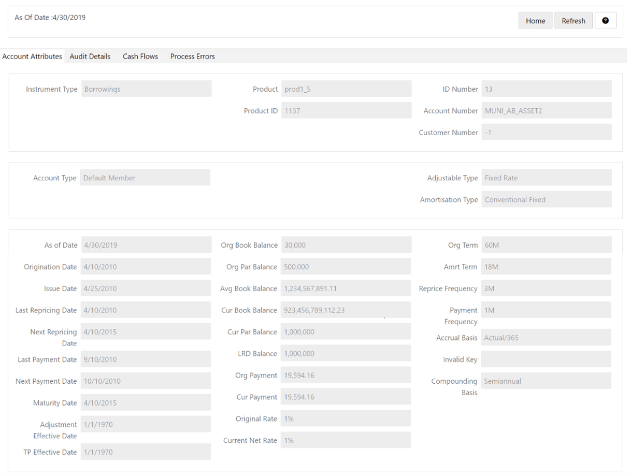
Task: Click the Cur Book Balance field
Action: pyautogui.click(x=346, y=310)
